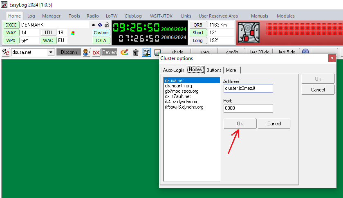Screen dimensions: 343x198
Task: Click the user arrow icon beside Disconn
Action: (86, 52)
